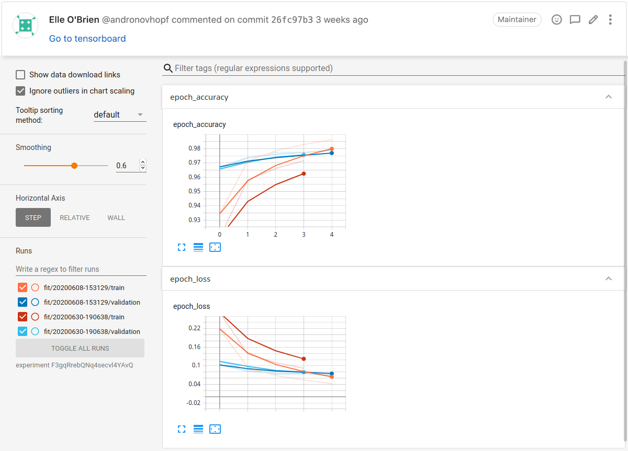Uncheck the fit/20200630-190638/validation run
Image resolution: width=628 pixels, height=451 pixels.
pos(23,331)
